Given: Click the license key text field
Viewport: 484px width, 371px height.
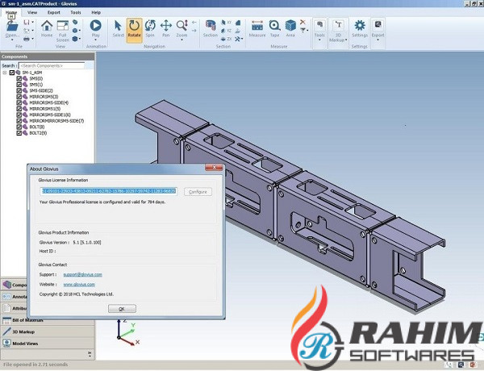Looking at the screenshot, I should 109,191.
